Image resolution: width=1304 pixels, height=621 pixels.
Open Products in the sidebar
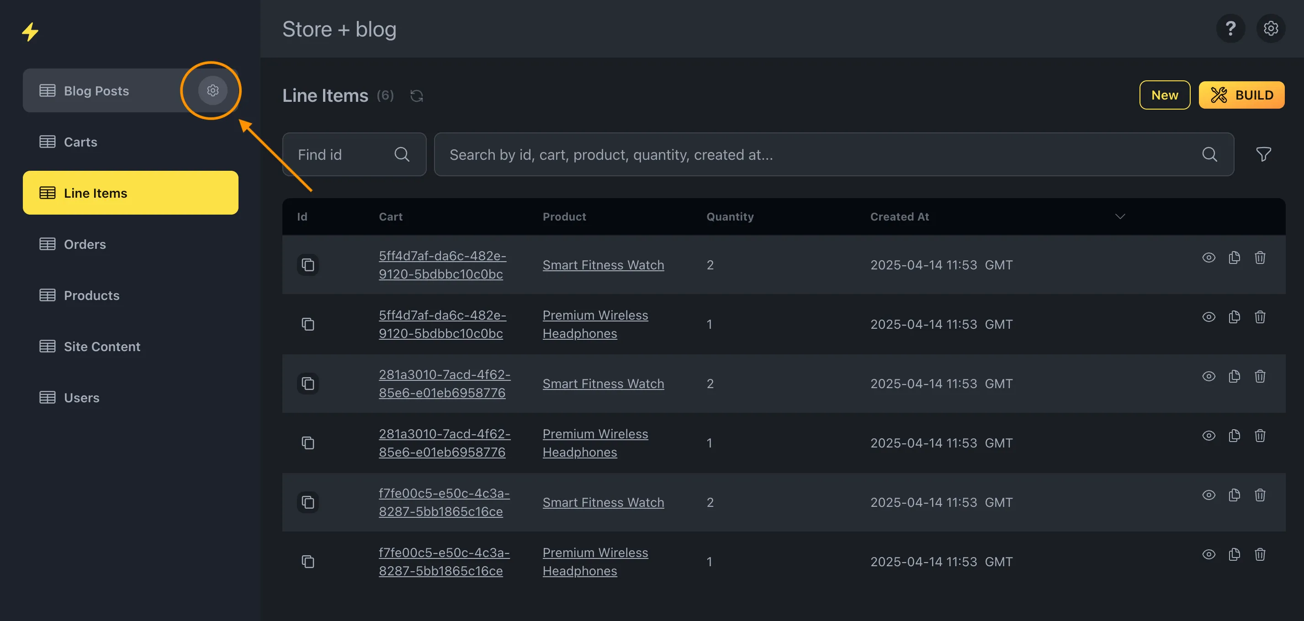point(91,295)
